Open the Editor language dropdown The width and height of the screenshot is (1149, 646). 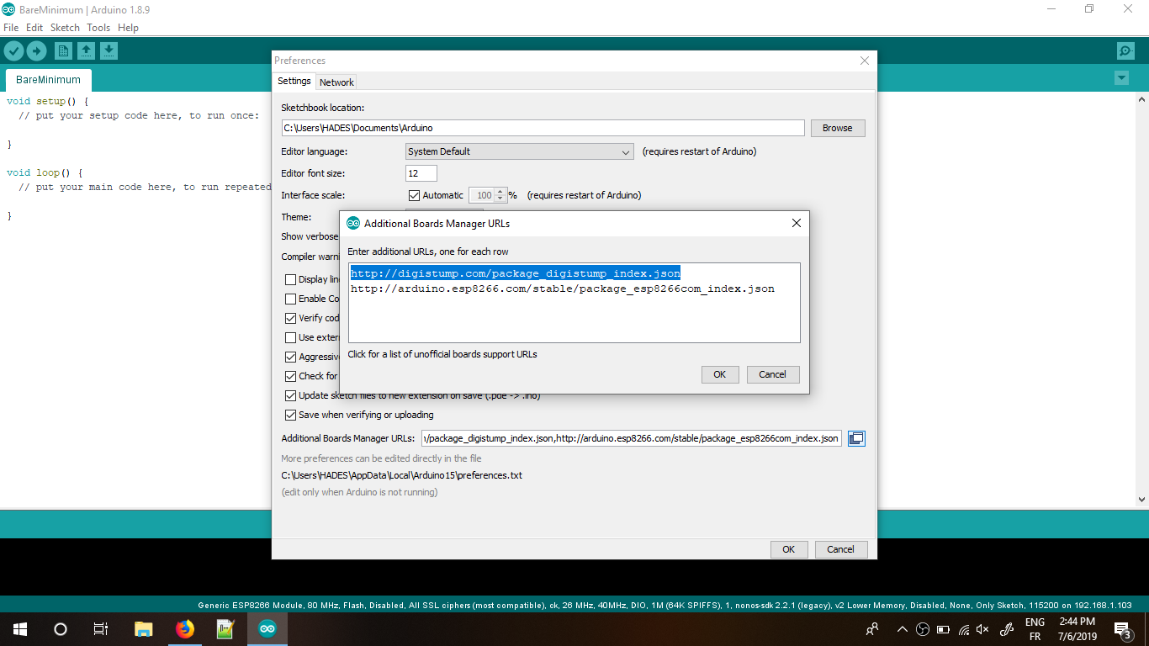pyautogui.click(x=626, y=151)
